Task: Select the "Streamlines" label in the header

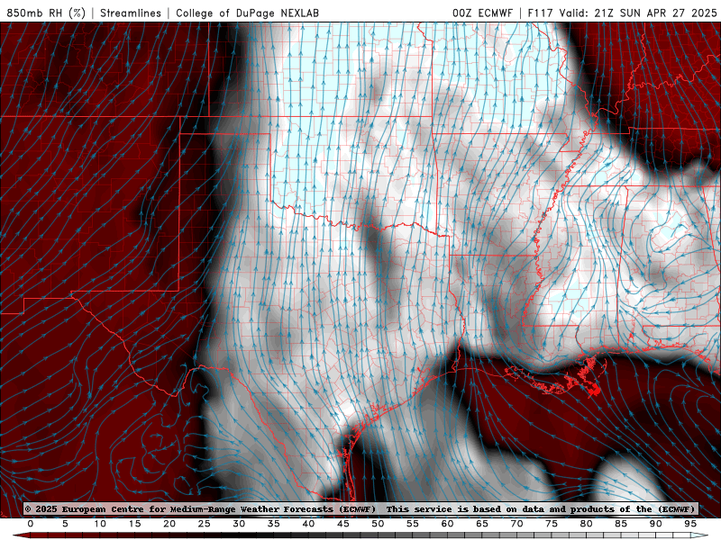Action: pos(131,13)
